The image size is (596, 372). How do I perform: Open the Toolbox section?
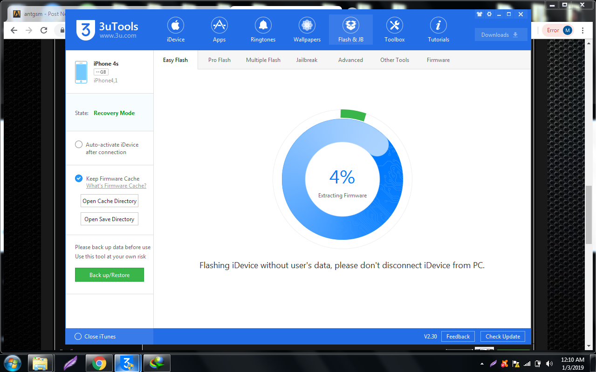coord(395,30)
